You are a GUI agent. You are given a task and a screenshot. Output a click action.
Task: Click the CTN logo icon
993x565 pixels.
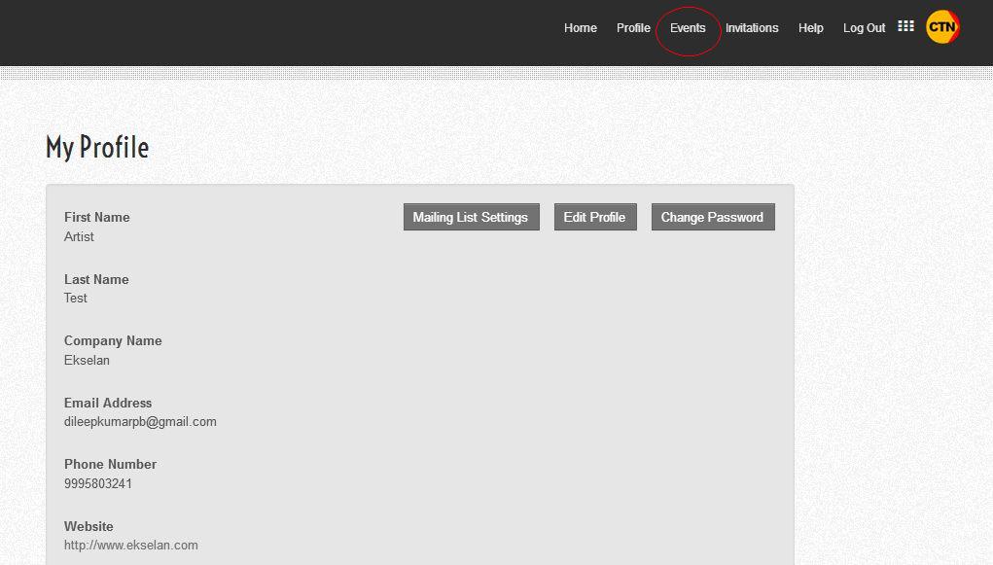point(942,27)
